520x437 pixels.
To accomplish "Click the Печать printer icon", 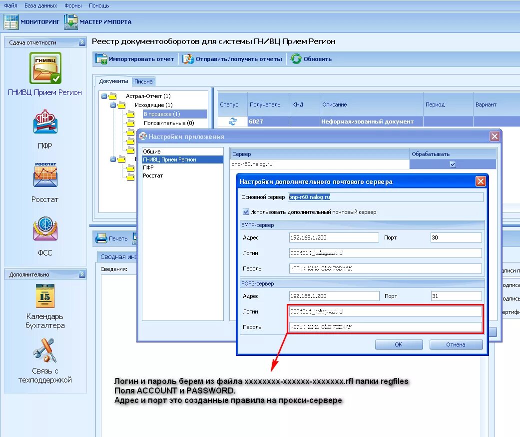I will (101, 238).
